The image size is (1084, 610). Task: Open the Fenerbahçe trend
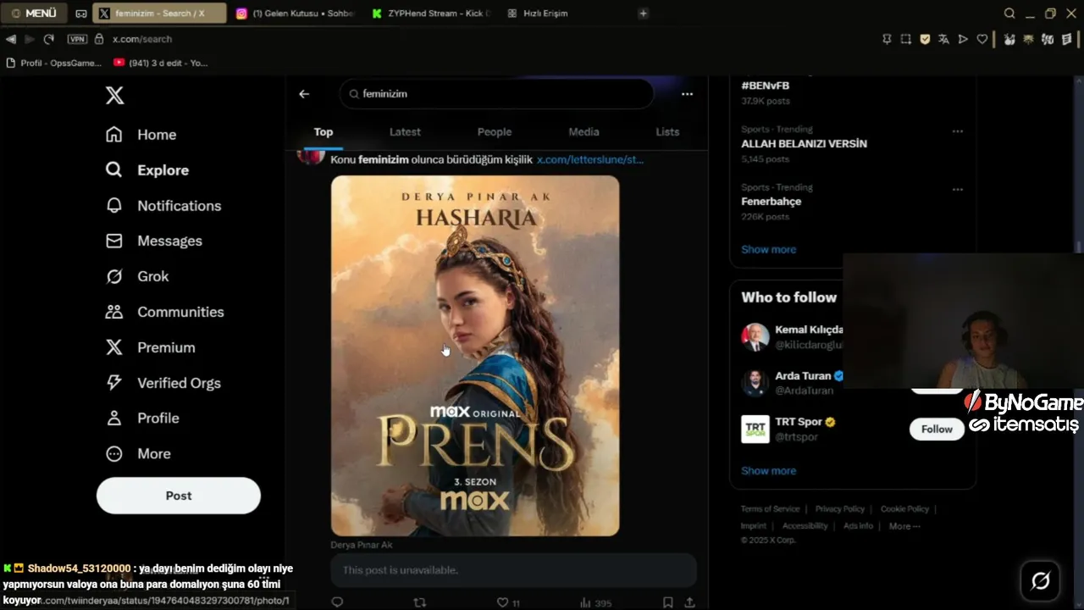(x=771, y=202)
